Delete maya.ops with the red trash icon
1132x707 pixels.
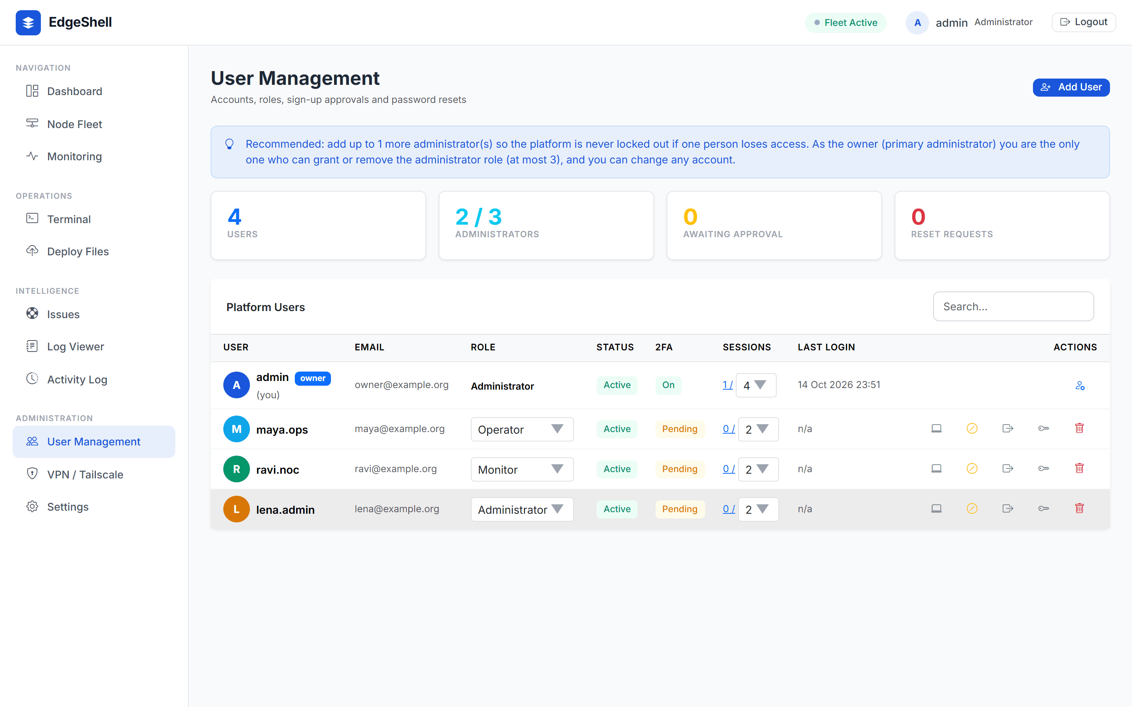tap(1080, 428)
